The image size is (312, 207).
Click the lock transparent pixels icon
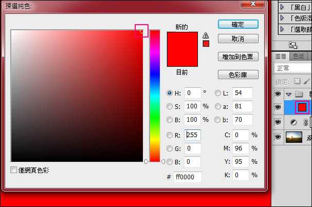pyautogui.click(x=297, y=81)
